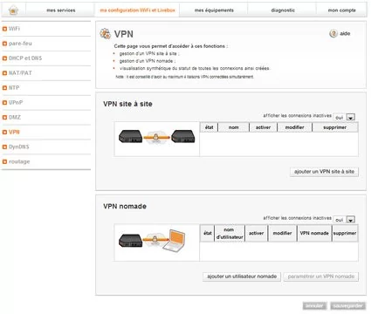The height and width of the screenshot is (314, 371).
Task: Click 'ajouter un utilisateur nomade' button
Action: point(242,276)
